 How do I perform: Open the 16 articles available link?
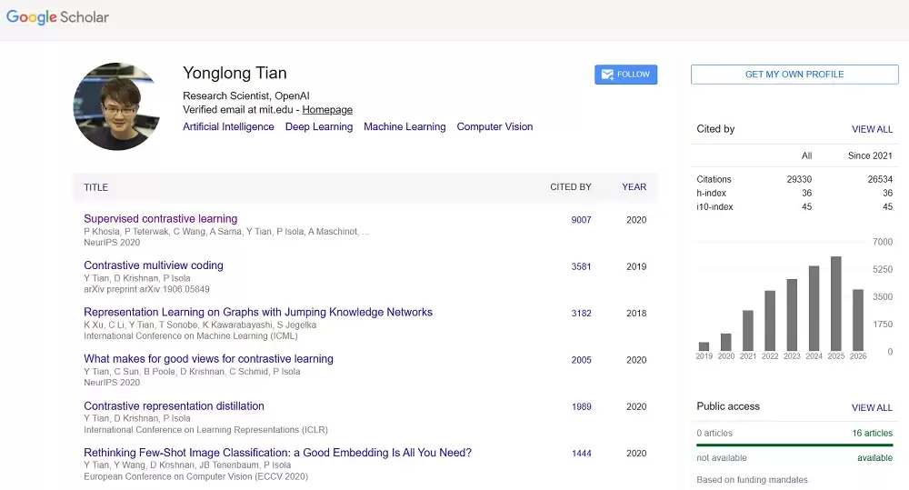click(x=872, y=433)
